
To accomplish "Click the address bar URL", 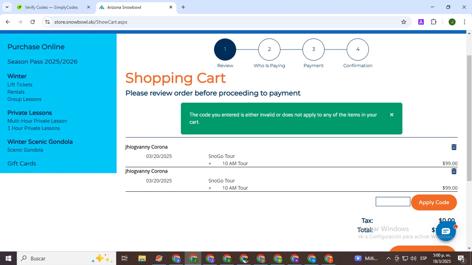I will pos(91,22).
